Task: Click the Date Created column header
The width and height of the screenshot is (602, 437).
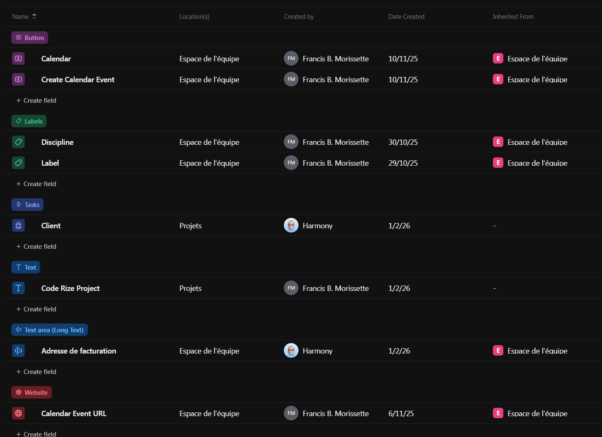Action: pos(406,17)
